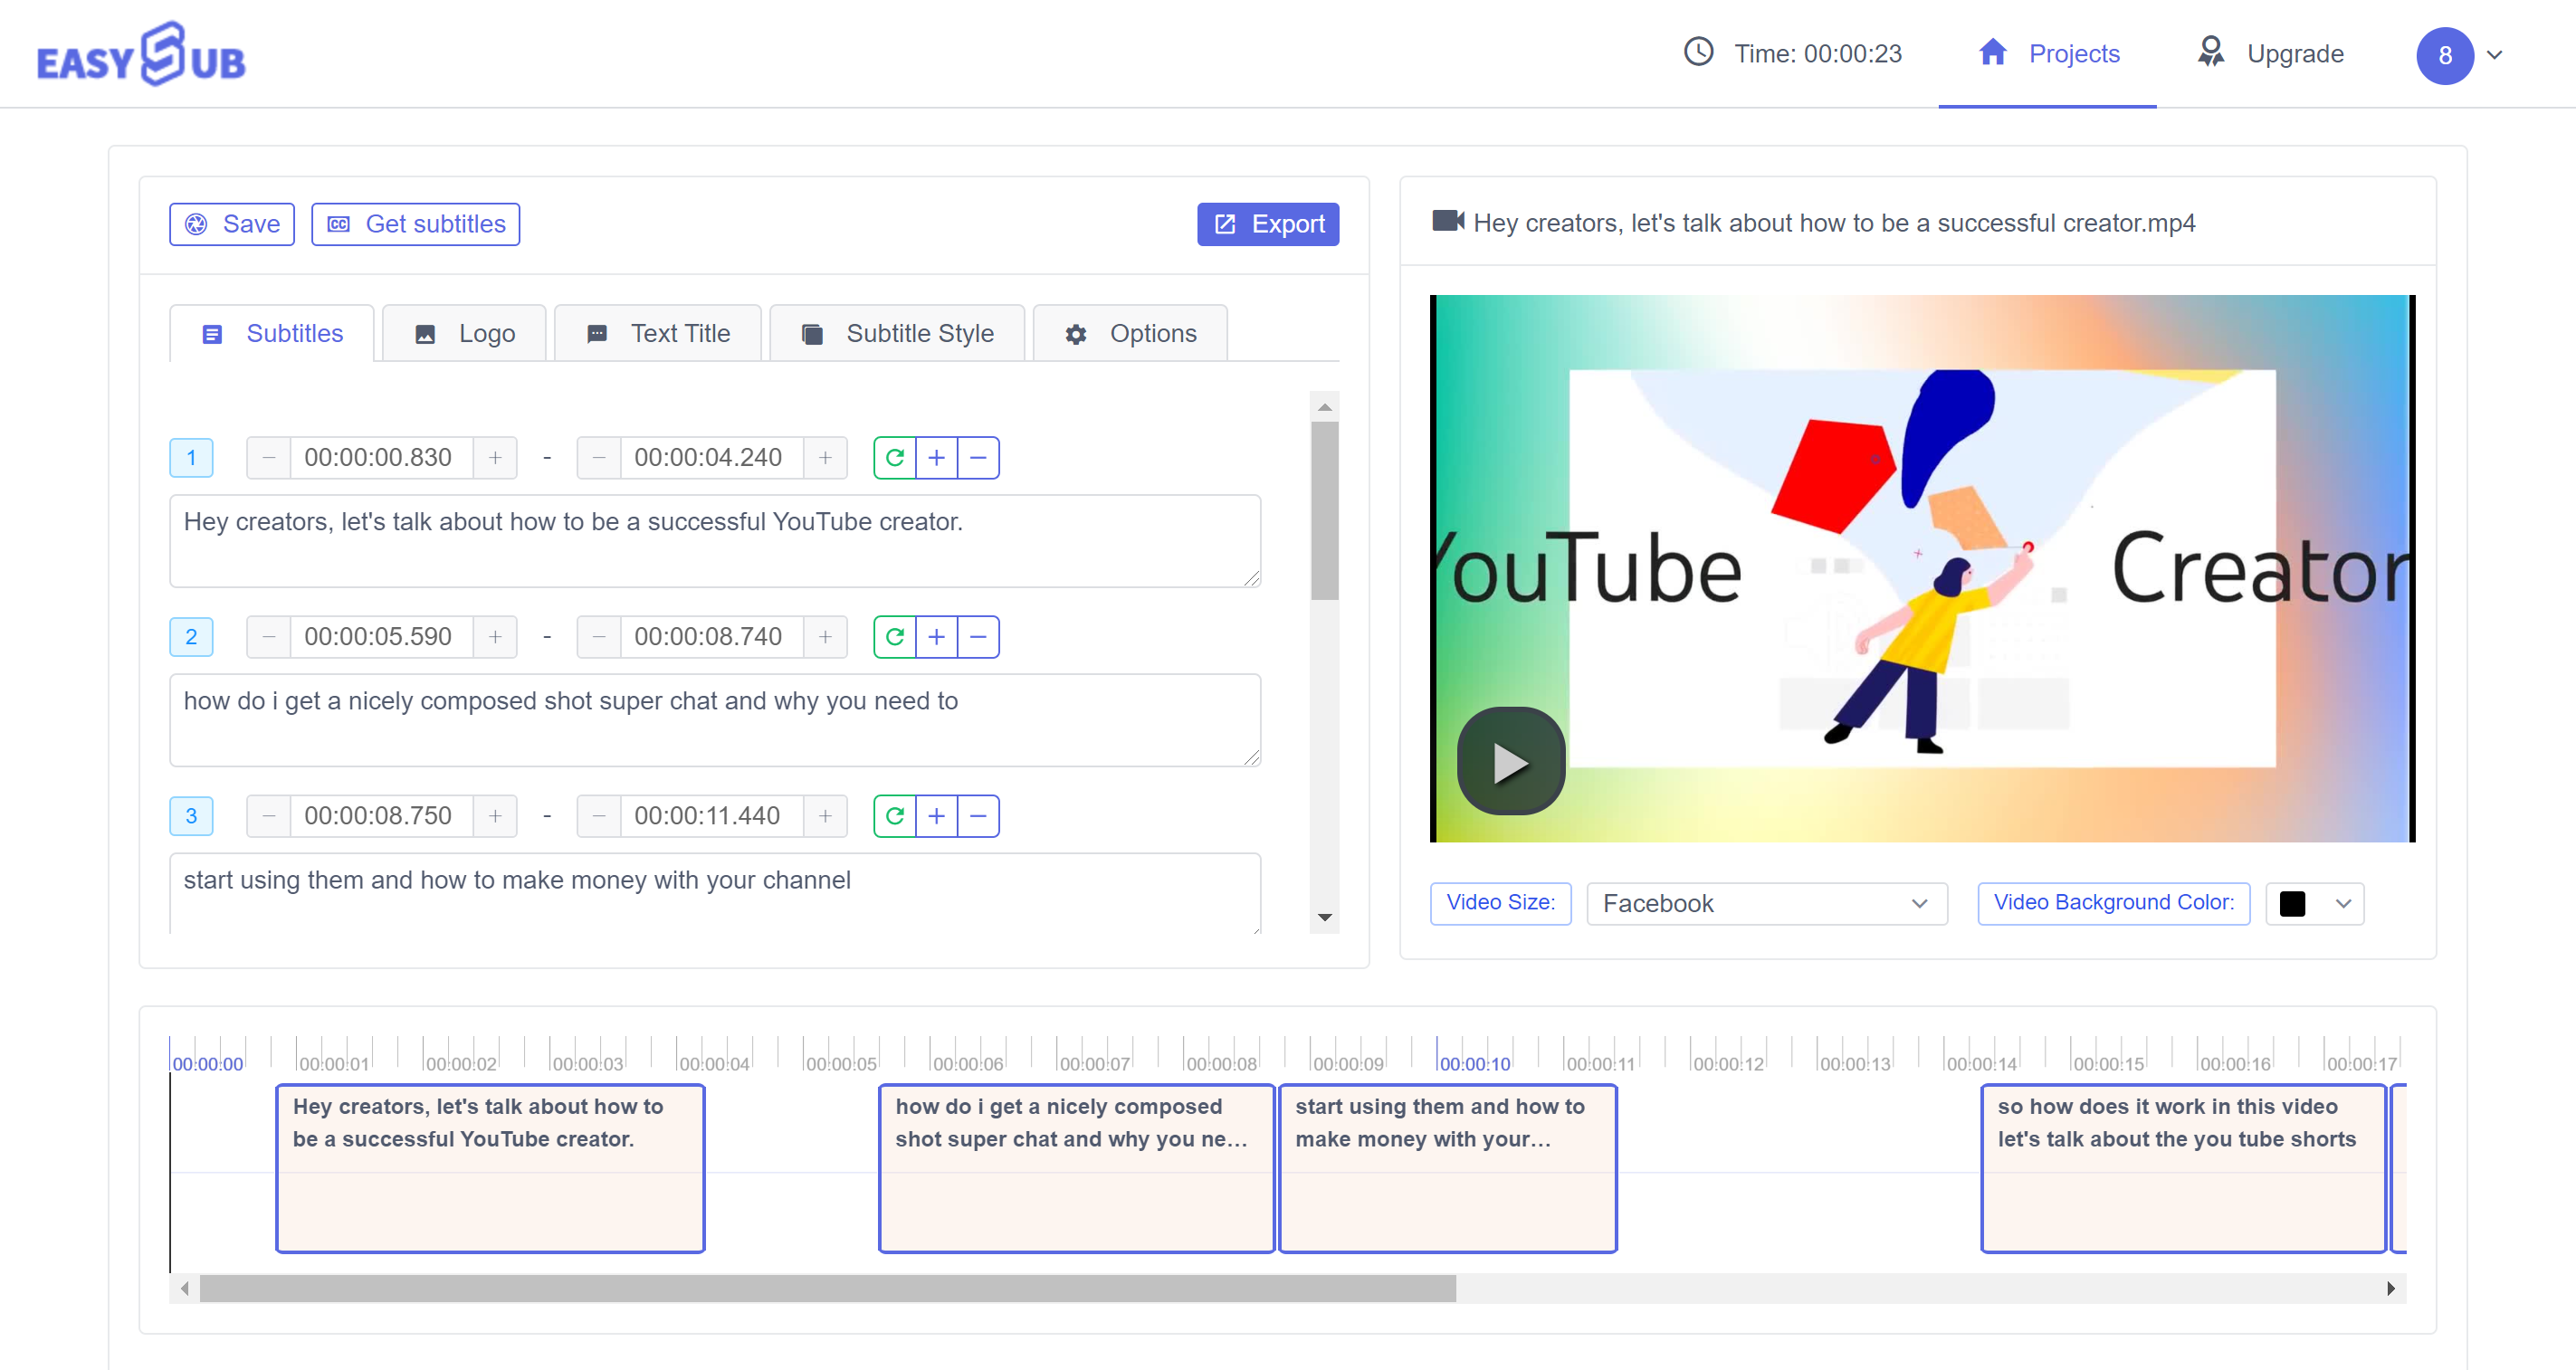Click the Video Size label
Image resolution: width=2576 pixels, height=1370 pixels.
click(x=1500, y=903)
